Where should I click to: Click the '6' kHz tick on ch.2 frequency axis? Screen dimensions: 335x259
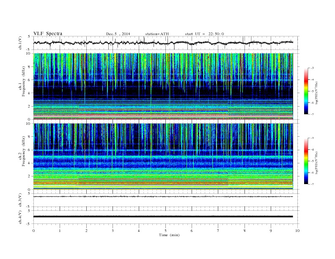coord(29,150)
